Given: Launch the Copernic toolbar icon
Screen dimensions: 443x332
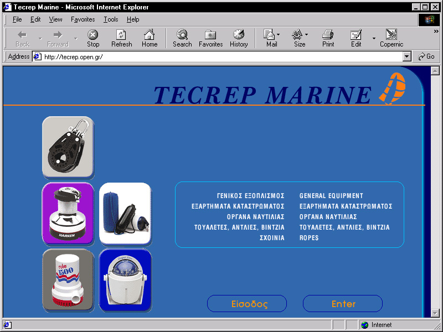Looking at the screenshot, I should 392,39.
